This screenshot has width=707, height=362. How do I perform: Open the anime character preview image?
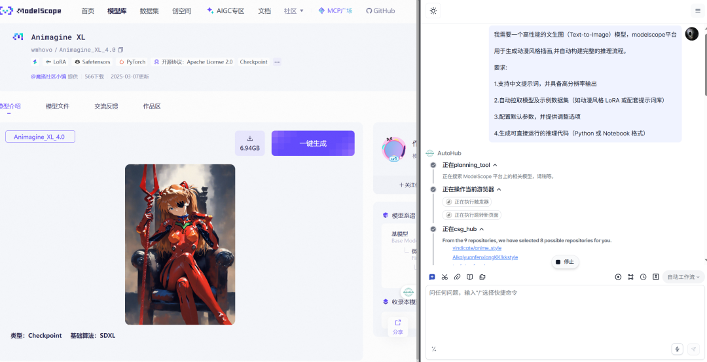click(180, 244)
